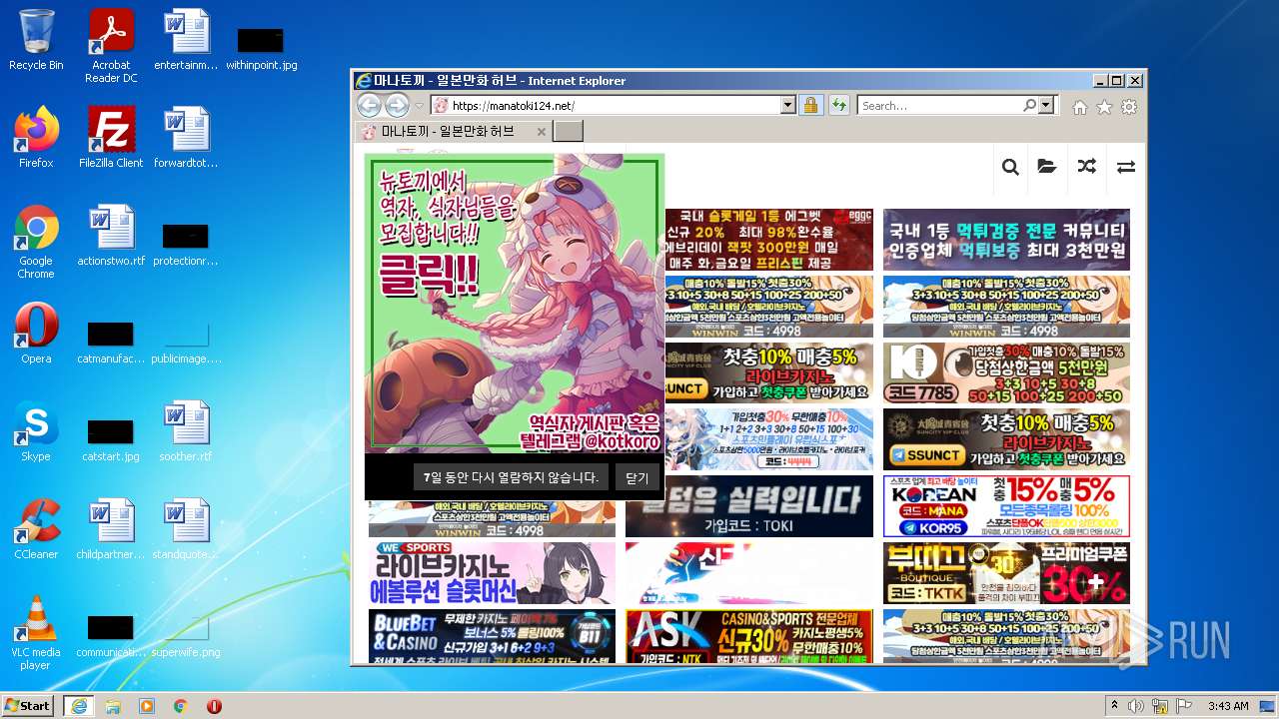Click the site shuffle icon
This screenshot has width=1279, height=719.
tap(1086, 167)
